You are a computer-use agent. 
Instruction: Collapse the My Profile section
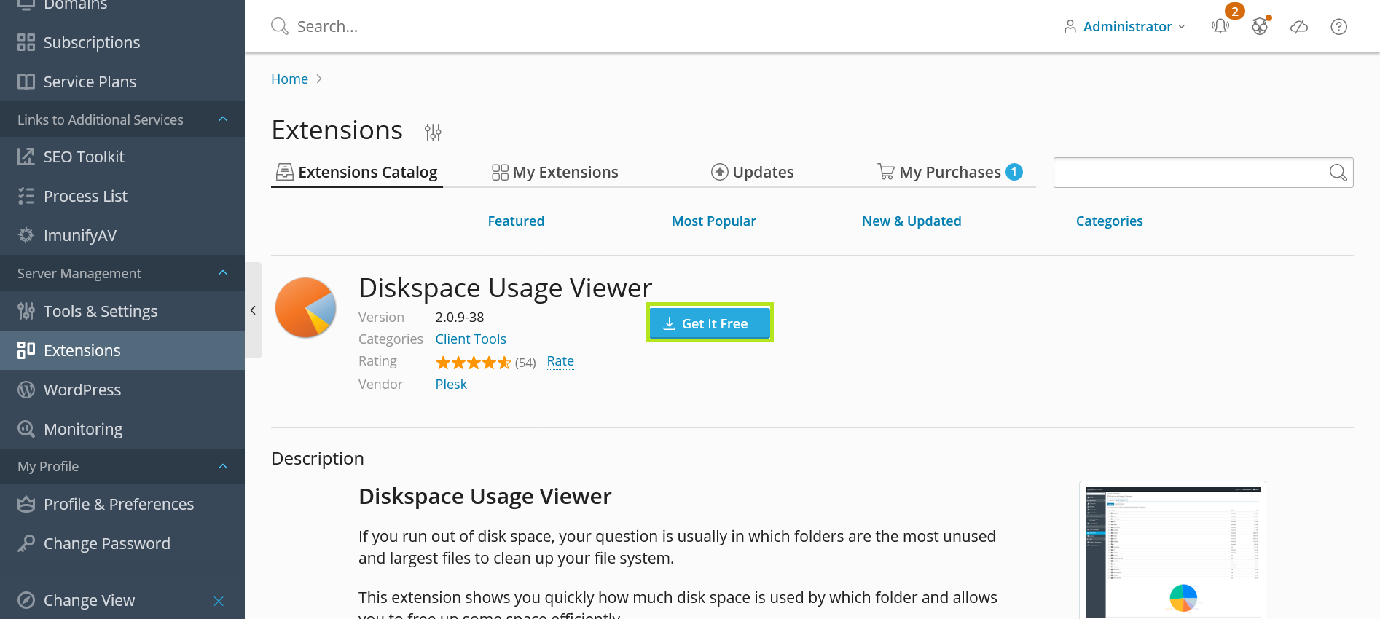coord(223,466)
